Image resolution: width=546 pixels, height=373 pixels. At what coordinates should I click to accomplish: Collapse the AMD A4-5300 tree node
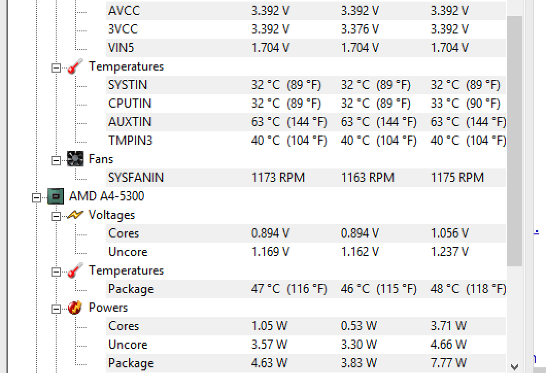pos(36,198)
